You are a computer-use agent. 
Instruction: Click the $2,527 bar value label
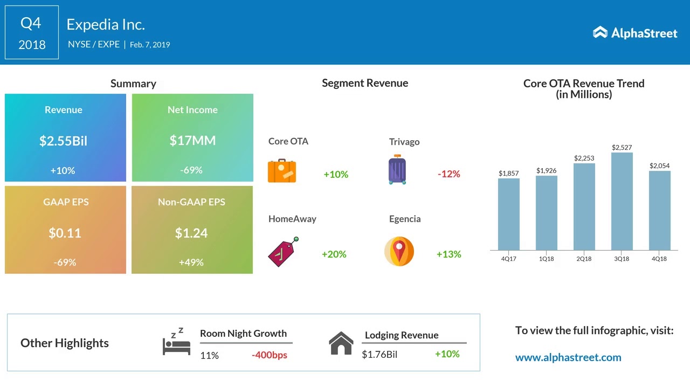pyautogui.click(x=622, y=147)
